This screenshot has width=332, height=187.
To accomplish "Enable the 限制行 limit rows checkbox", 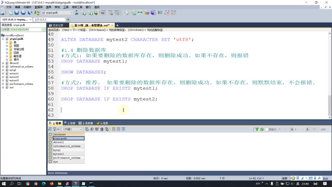I will click(x=267, y=129).
